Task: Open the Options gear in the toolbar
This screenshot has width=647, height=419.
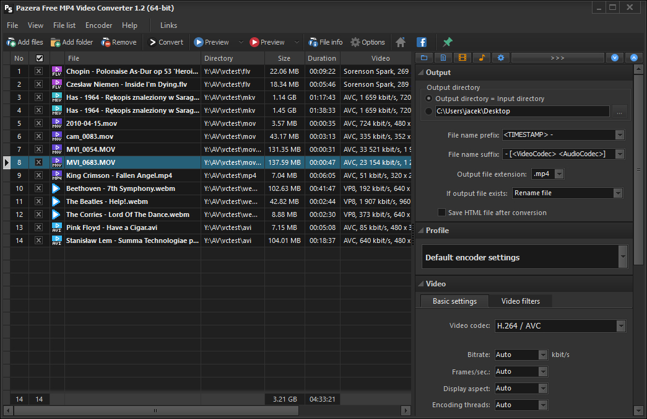Action: (355, 42)
